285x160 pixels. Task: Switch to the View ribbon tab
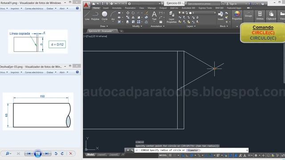click(142, 8)
